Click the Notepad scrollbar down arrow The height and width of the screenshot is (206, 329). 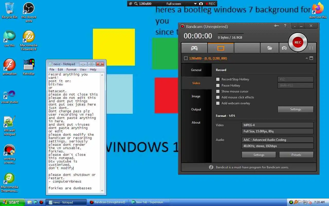(102, 191)
